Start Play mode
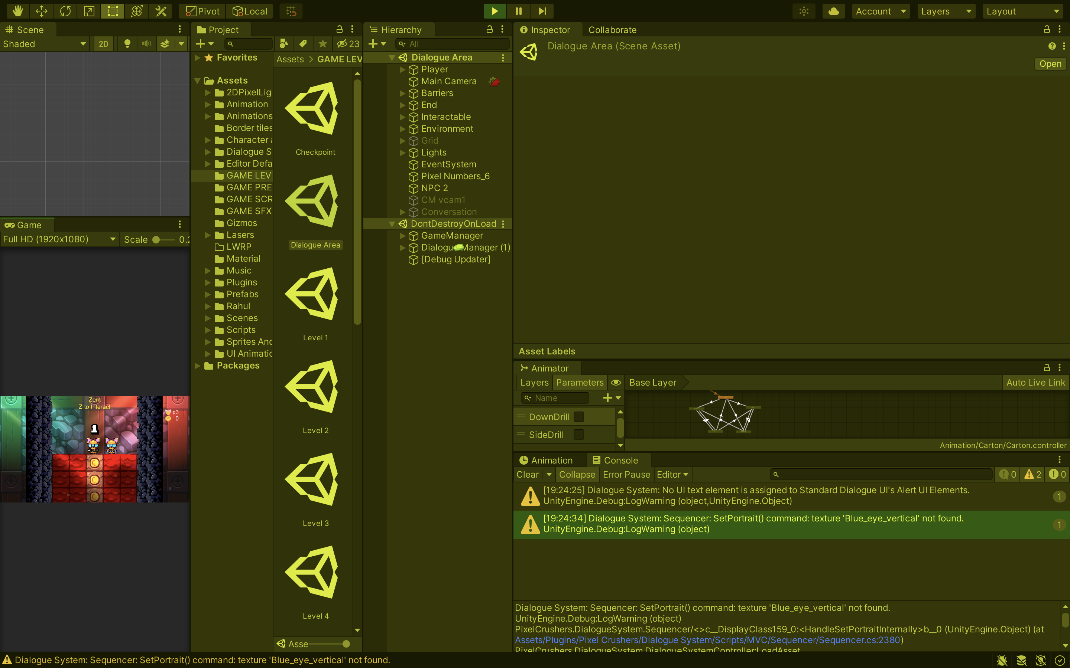The width and height of the screenshot is (1070, 668). pos(495,11)
